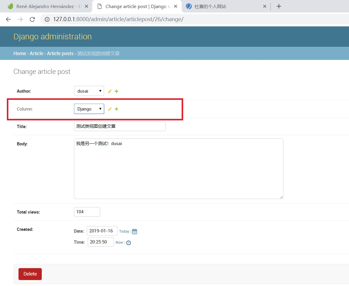
Task: Click the green plus icon next to Author
Action: click(116, 91)
